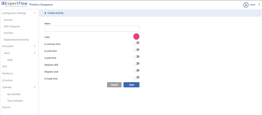Open Activities in the sidebar
Image resolution: width=262 pixels, height=115 pixels.
click(x=8, y=33)
